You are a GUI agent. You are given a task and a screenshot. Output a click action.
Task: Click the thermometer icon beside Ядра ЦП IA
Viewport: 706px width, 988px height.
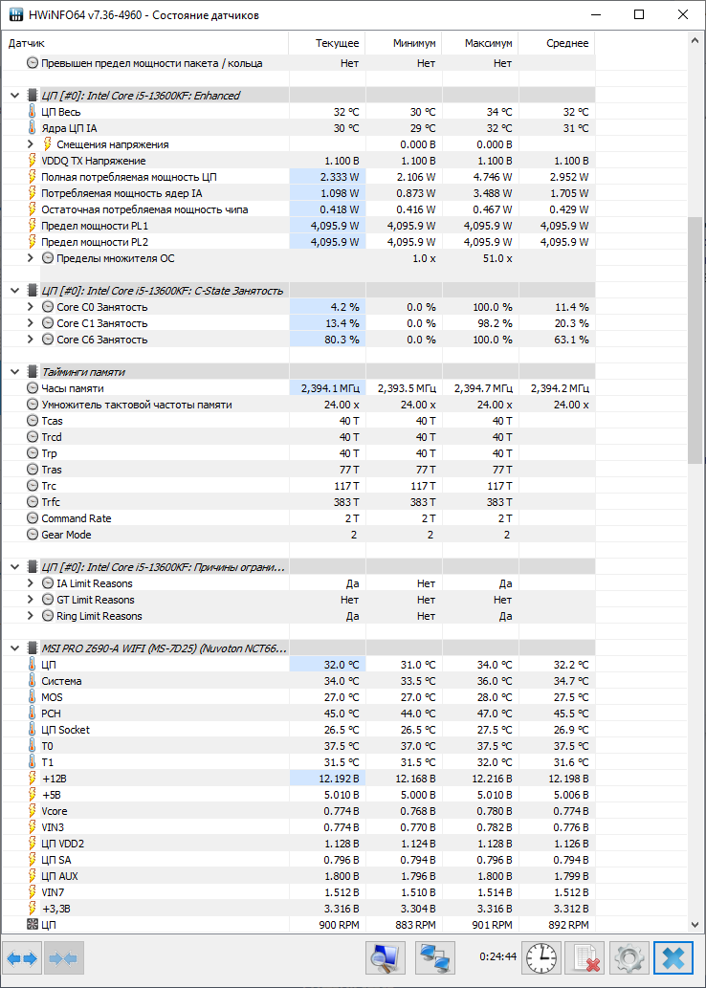[x=33, y=128]
